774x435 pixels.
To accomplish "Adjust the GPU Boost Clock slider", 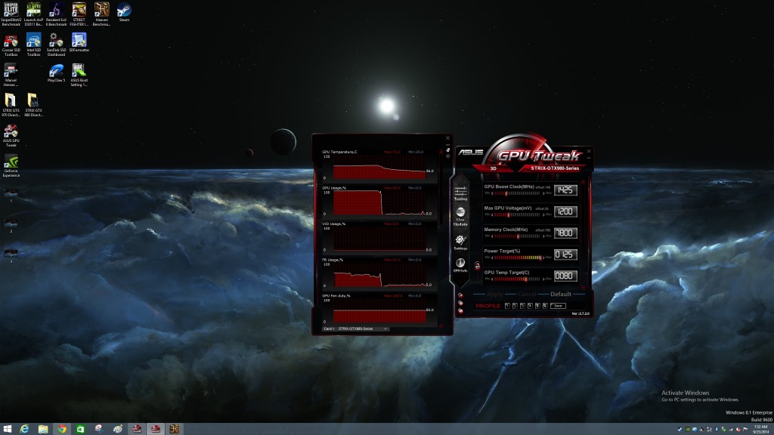I will 517,193.
